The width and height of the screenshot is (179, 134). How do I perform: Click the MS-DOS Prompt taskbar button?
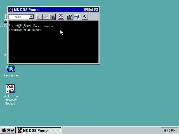point(39,130)
